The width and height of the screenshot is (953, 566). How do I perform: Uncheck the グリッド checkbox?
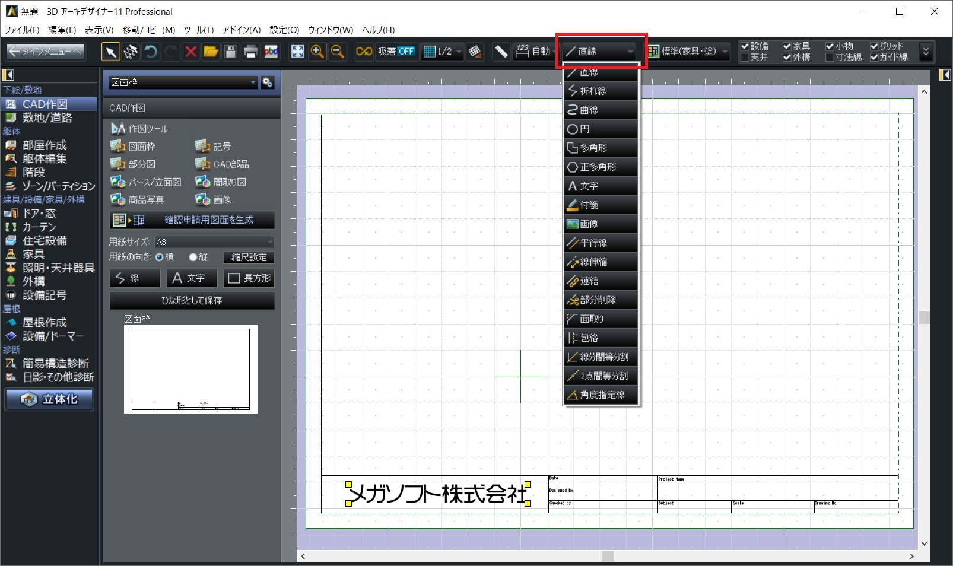pyautogui.click(x=874, y=46)
